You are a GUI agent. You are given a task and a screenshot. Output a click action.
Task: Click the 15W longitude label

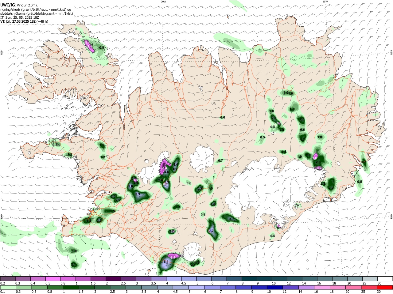(325, 2)
